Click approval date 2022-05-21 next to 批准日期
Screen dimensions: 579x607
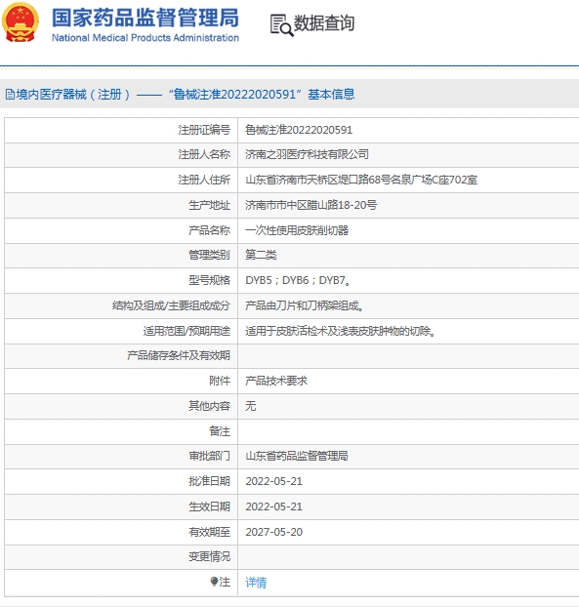[273, 481]
